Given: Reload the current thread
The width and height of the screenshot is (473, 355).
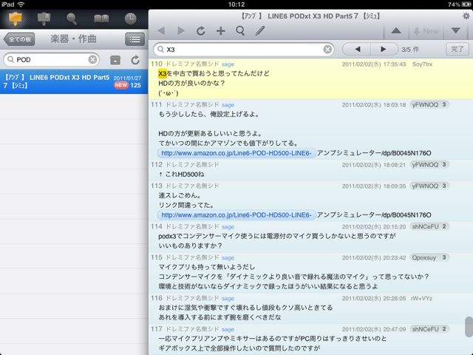Looking at the screenshot, I should pyautogui.click(x=201, y=31).
